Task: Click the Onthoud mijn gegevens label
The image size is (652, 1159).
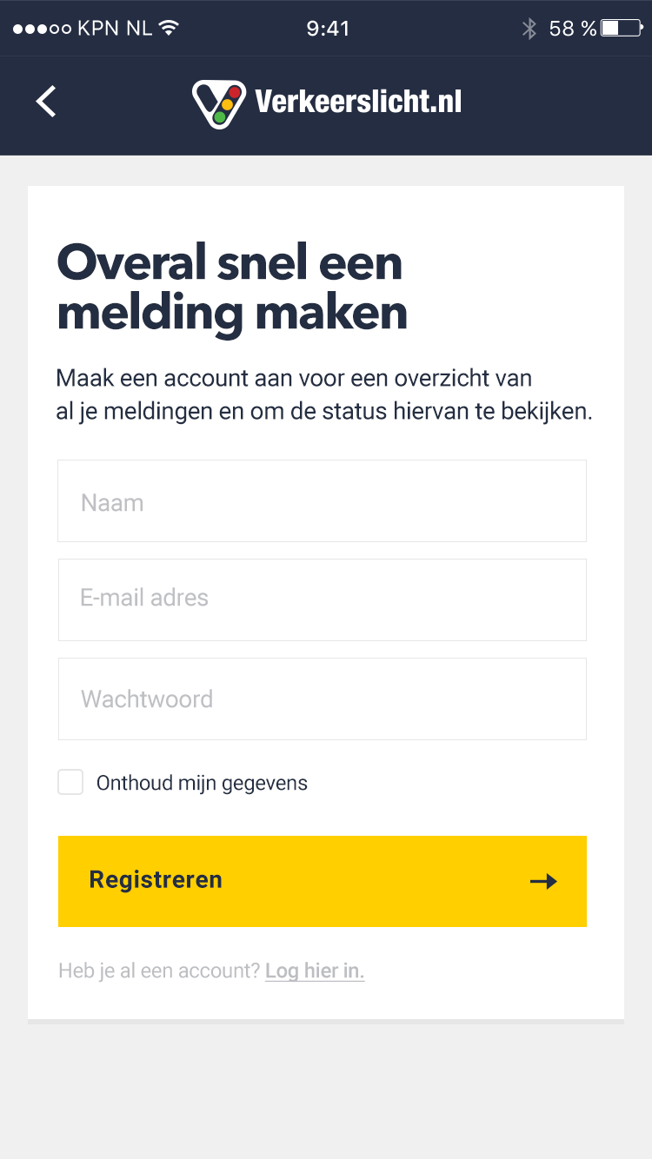Action: [202, 783]
